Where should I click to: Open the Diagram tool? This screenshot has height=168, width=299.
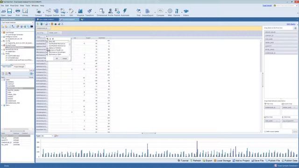click(x=48, y=13)
